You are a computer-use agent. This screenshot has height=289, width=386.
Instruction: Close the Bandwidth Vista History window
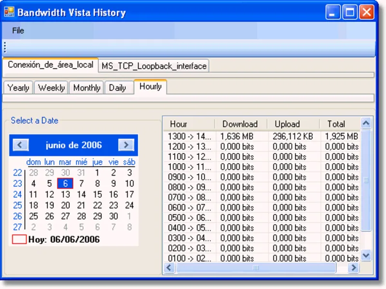(x=367, y=12)
